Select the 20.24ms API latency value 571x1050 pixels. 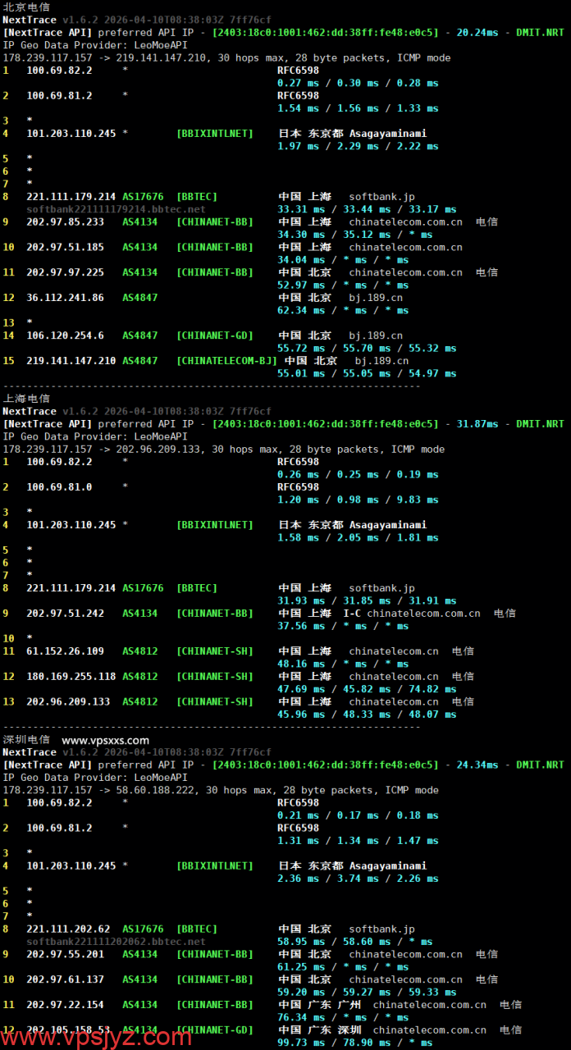pos(477,32)
